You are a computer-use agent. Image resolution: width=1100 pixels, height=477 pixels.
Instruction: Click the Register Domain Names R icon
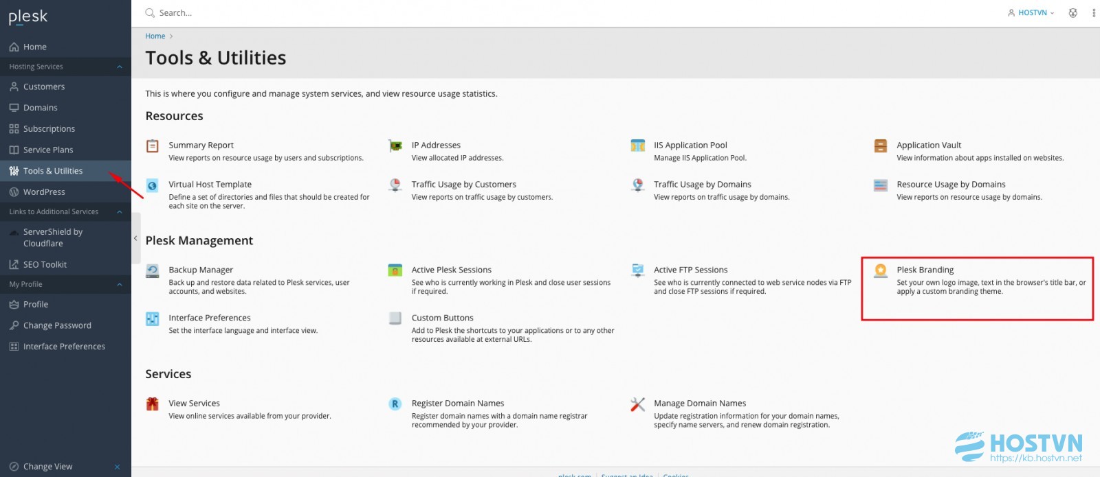pos(395,404)
